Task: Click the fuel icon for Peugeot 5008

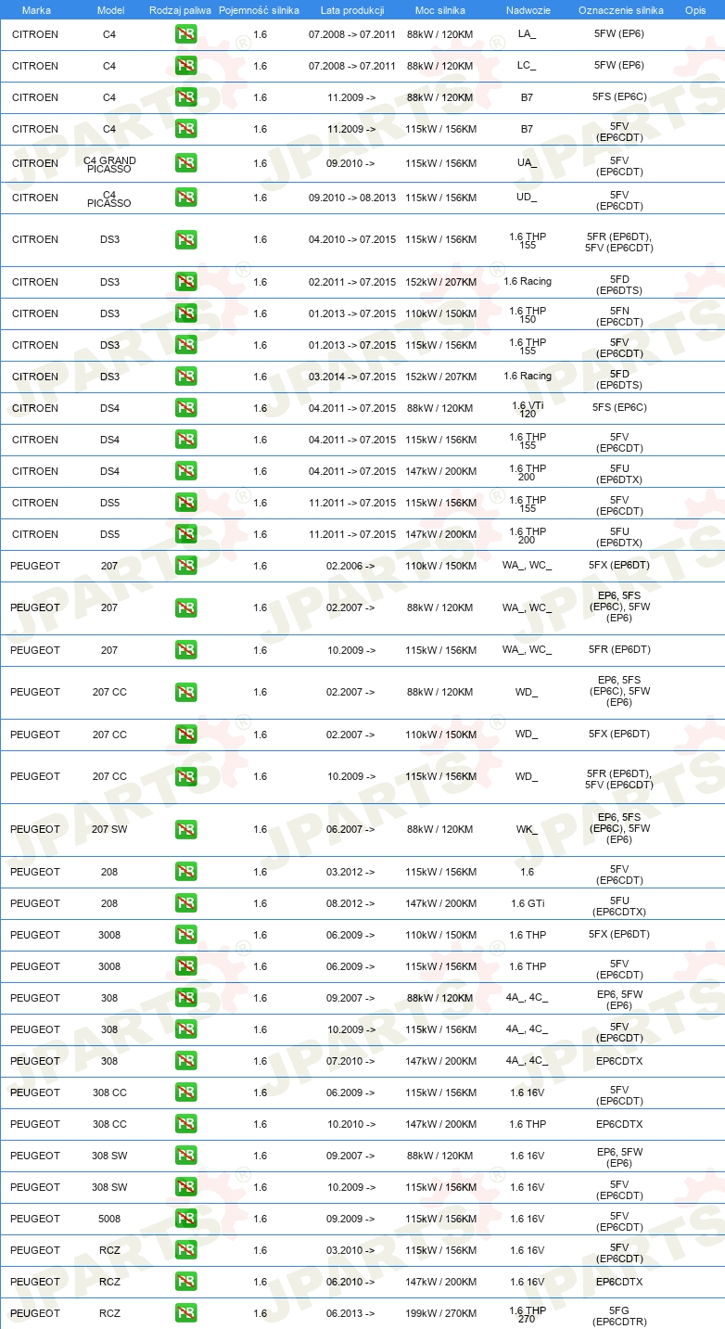Action: tap(186, 1219)
